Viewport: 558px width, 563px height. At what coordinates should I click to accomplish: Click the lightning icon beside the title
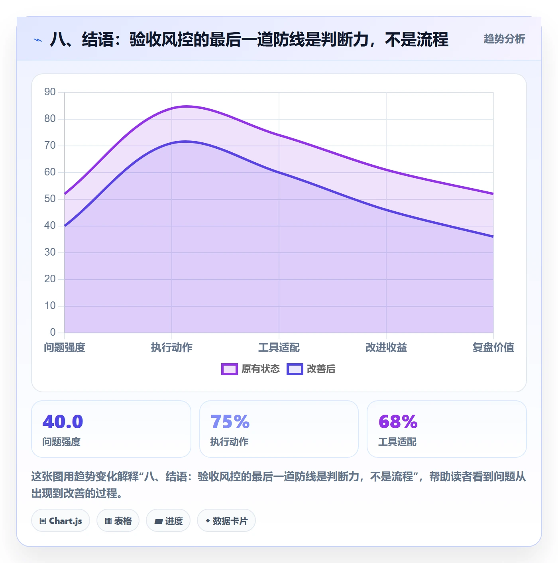point(38,40)
